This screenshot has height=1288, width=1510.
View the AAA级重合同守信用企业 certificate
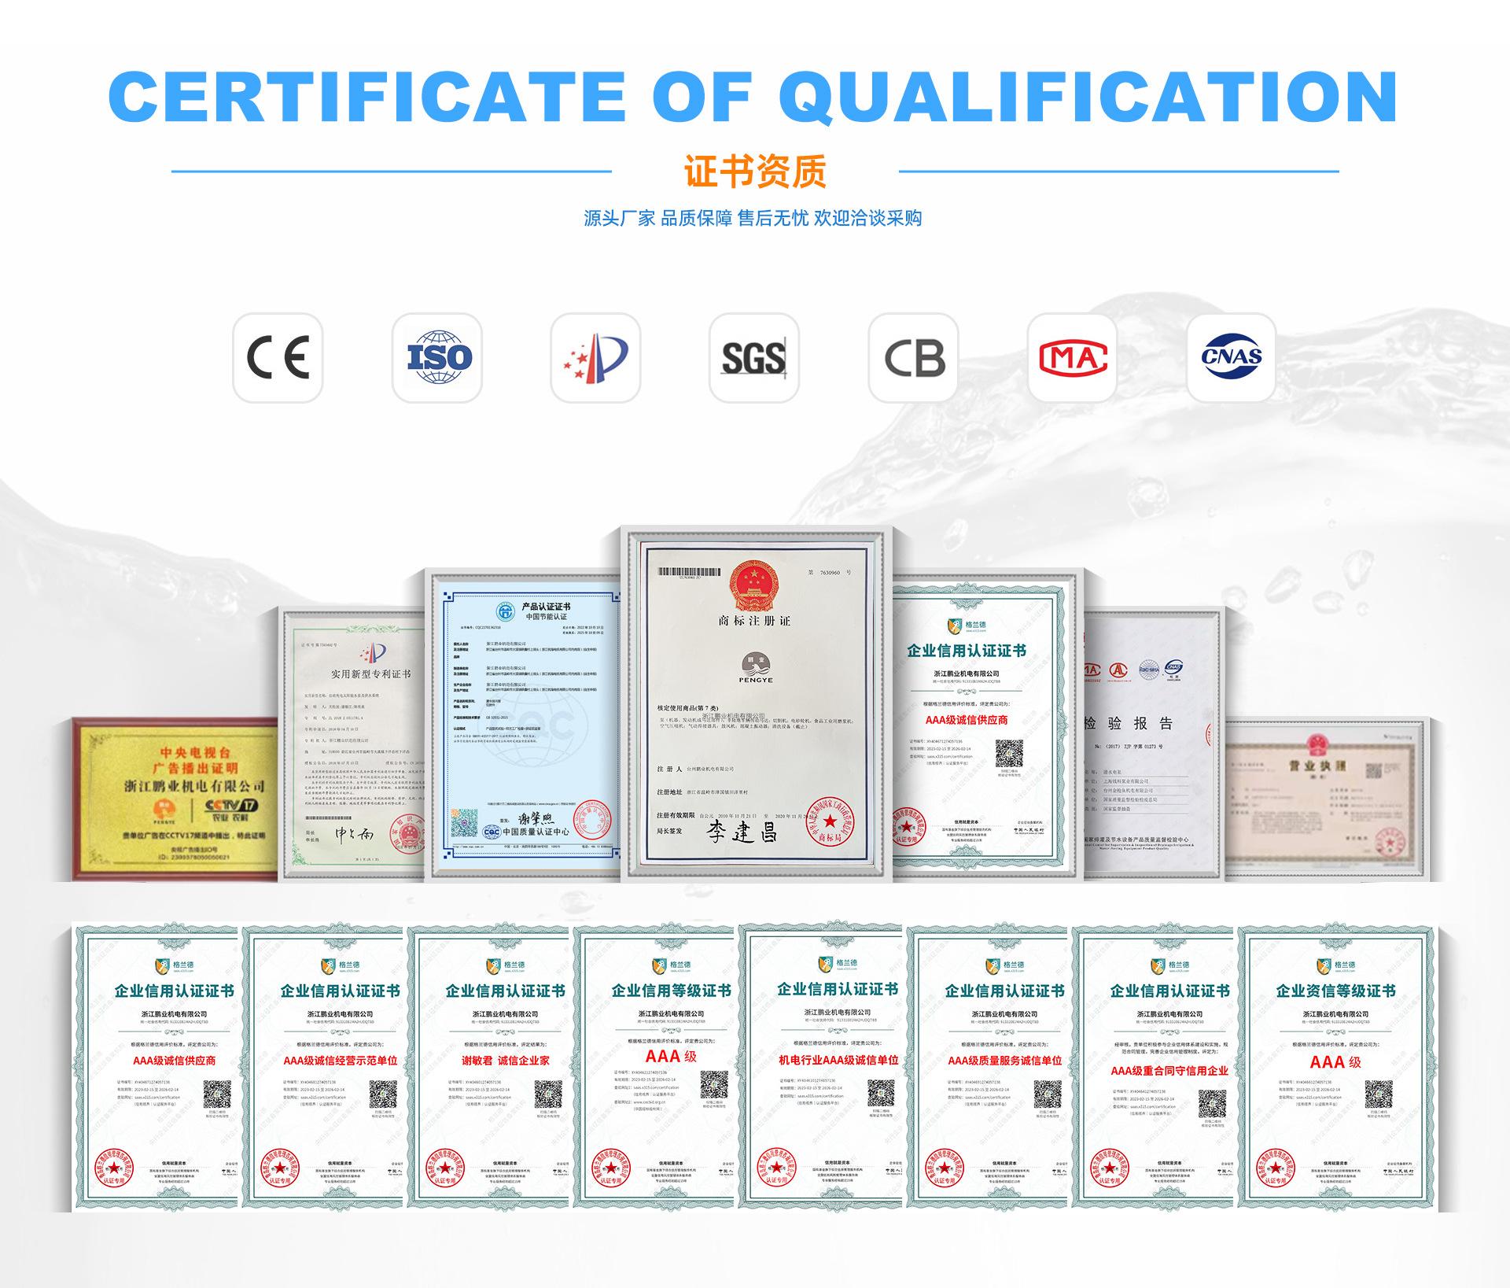click(x=1153, y=1068)
